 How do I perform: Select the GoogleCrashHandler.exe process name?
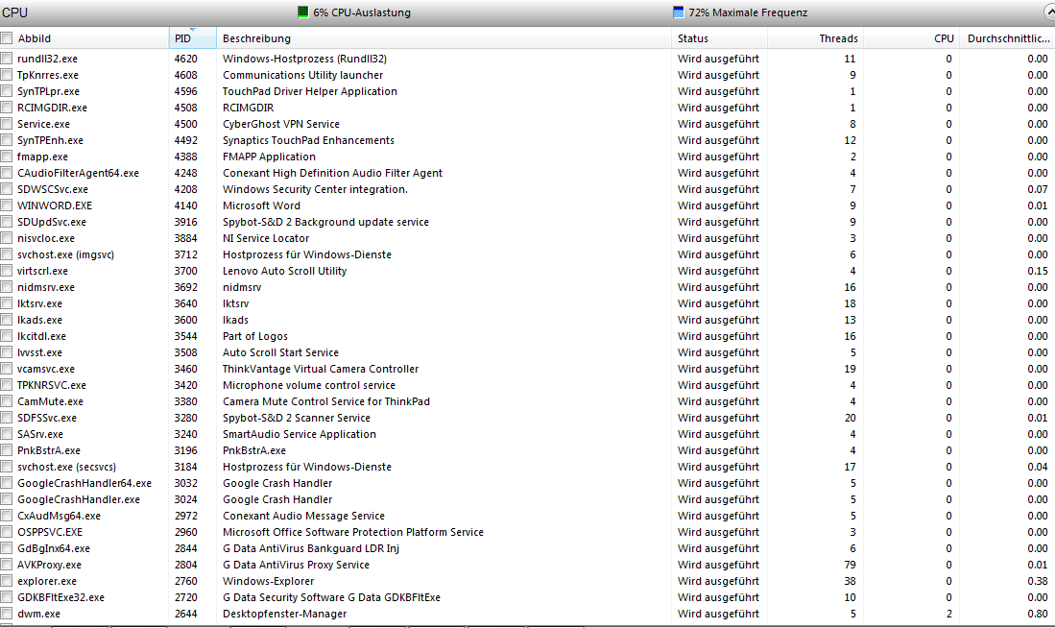click(79, 499)
